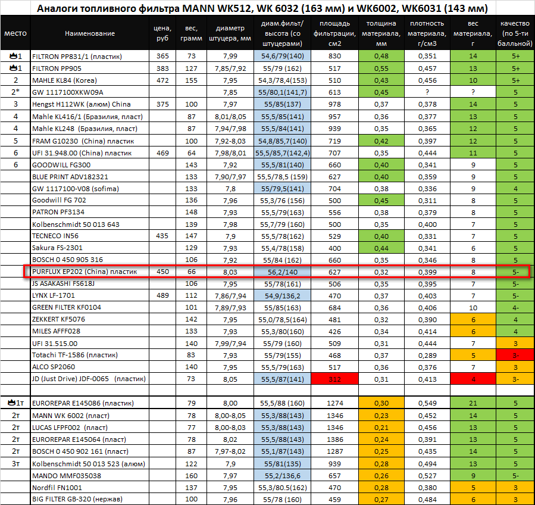535x505 pixels.
Task: Click filtration area 1386 for EUROREPAR E145064
Action: [x=334, y=439]
